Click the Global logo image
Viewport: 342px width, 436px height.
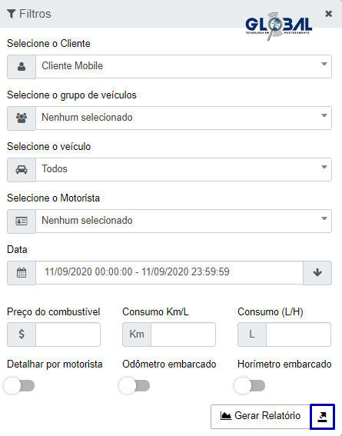pos(279,25)
